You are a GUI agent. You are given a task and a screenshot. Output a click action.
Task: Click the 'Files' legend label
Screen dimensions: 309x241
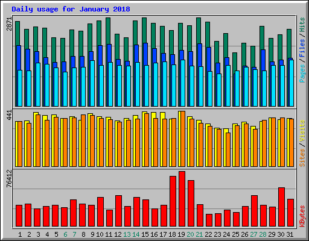click(x=302, y=48)
